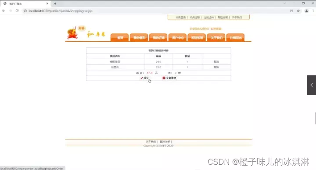Click the flame restaurant logo
Screen dimensions: 316x170
click(x=72, y=33)
